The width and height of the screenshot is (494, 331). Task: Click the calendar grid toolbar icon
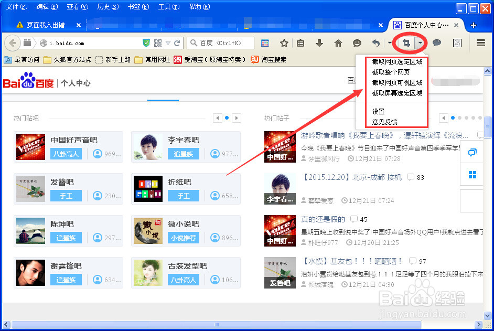tap(265, 43)
